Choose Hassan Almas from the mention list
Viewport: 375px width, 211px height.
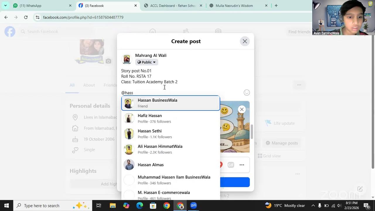171,165
